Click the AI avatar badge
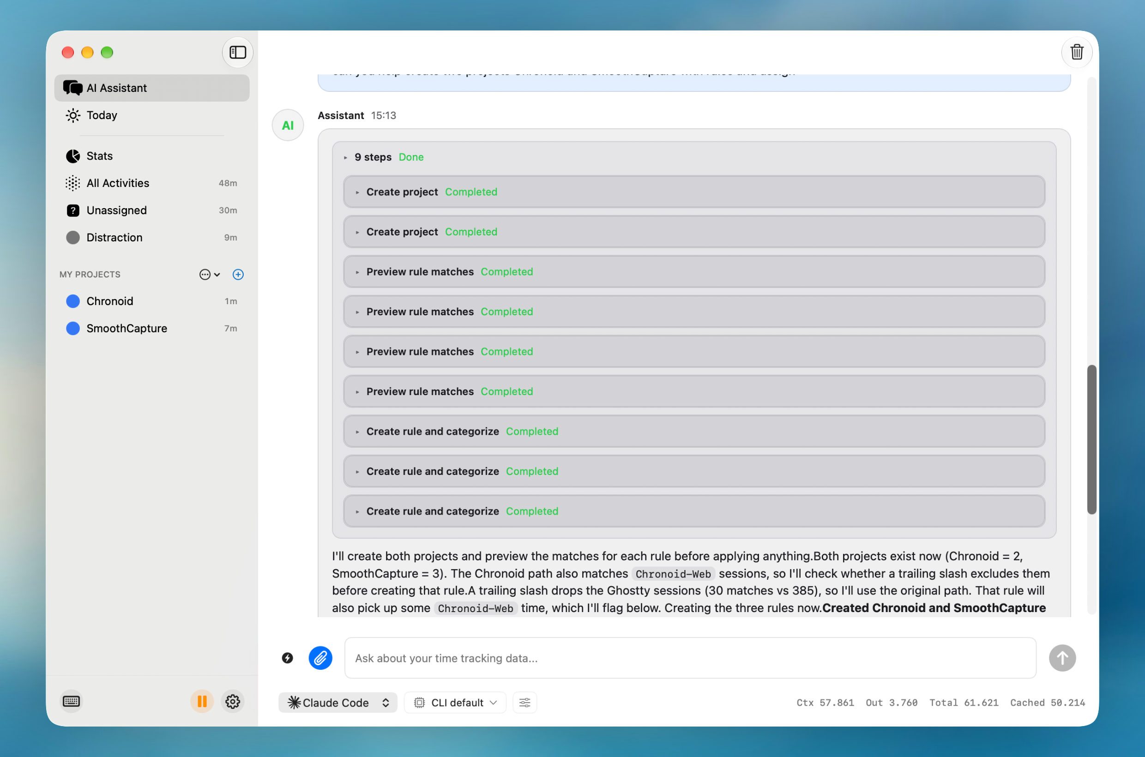This screenshot has height=757, width=1145. 288,126
